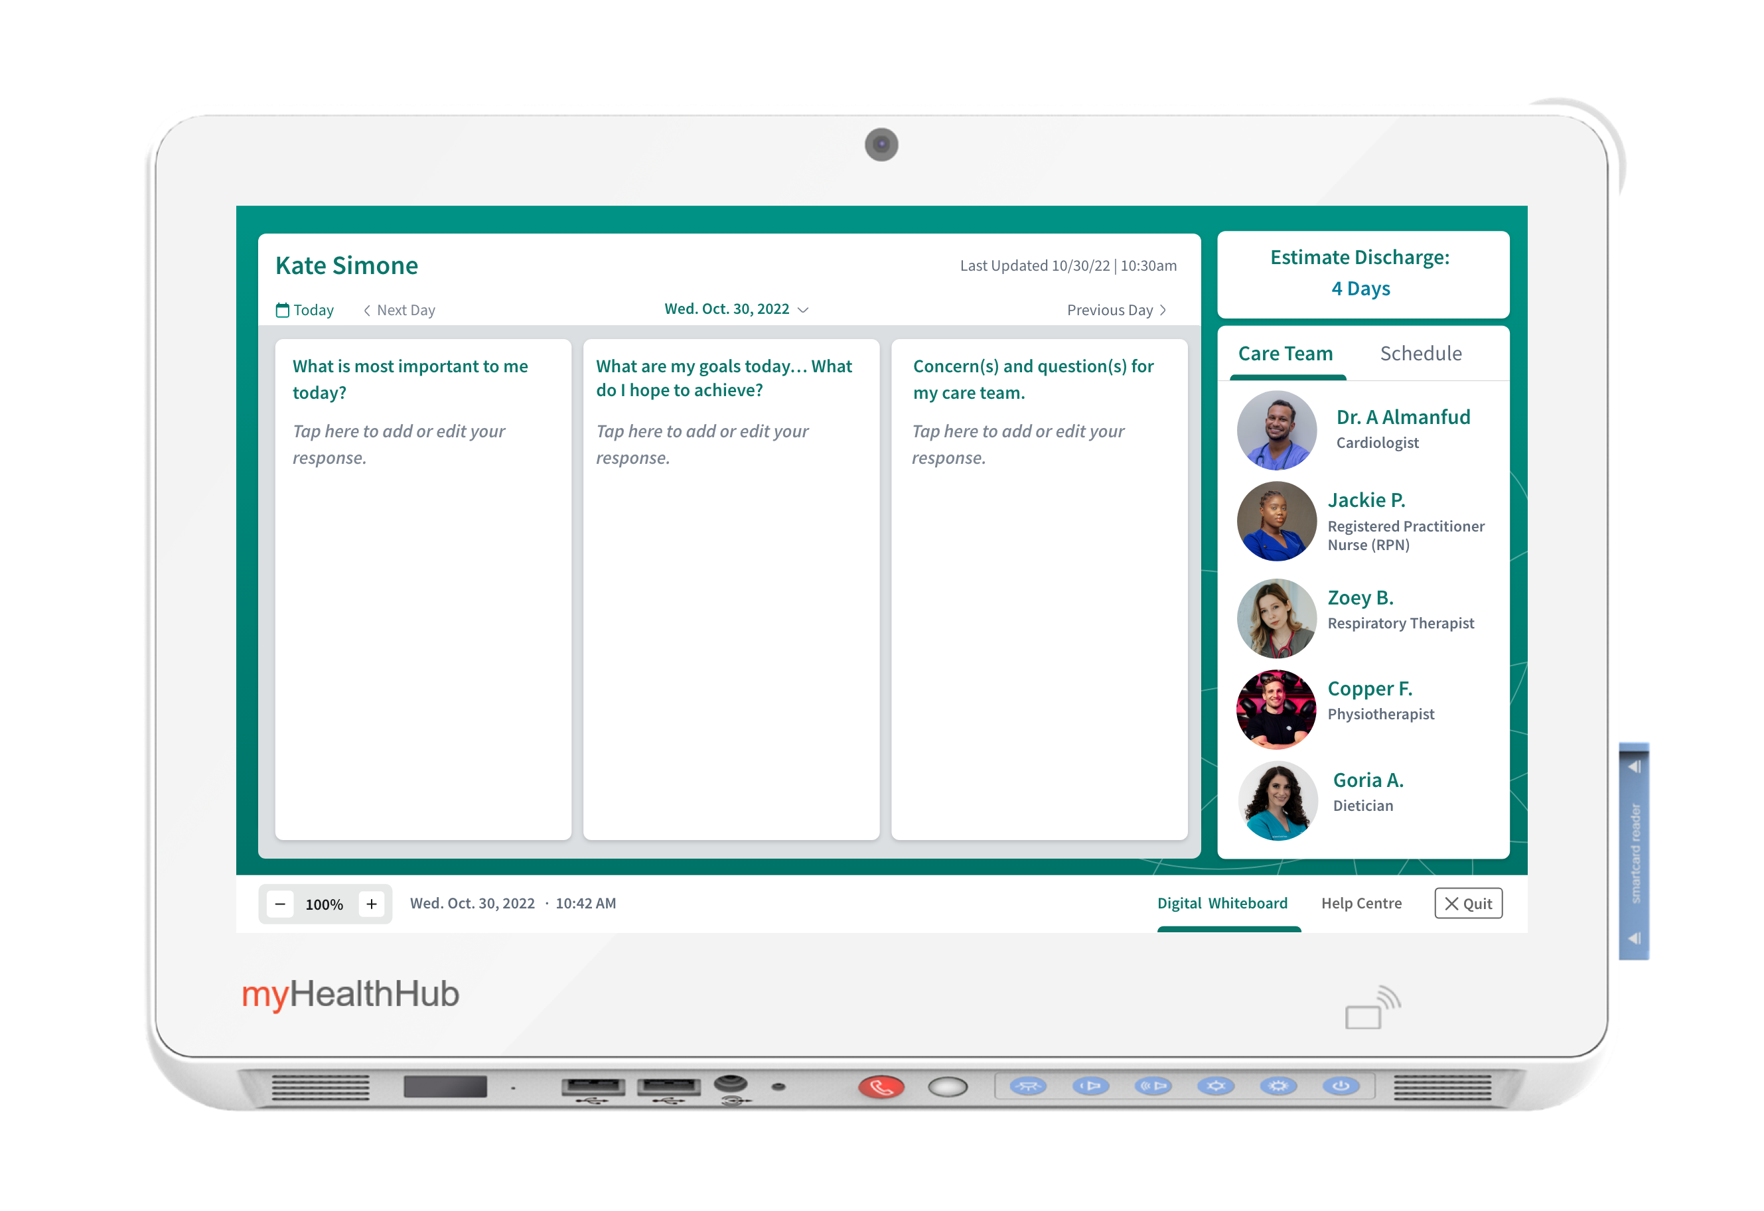Click the Last Updated timestamp text
The image size is (1764, 1211).
[1068, 265]
